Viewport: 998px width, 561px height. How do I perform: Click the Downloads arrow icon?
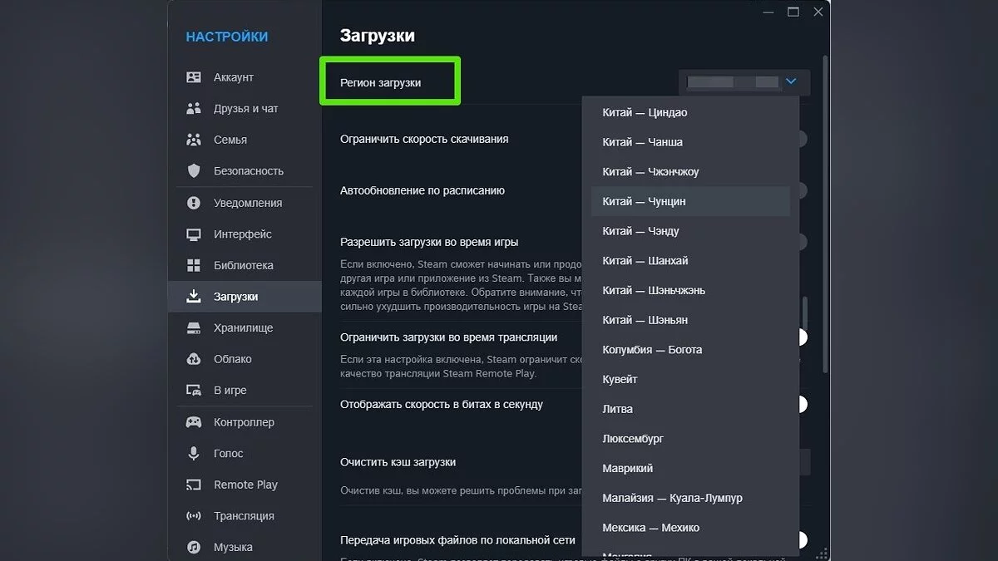[x=194, y=296]
